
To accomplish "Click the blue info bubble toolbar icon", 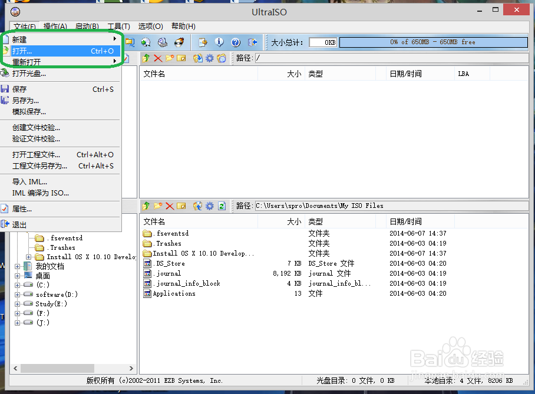I will coord(219,42).
